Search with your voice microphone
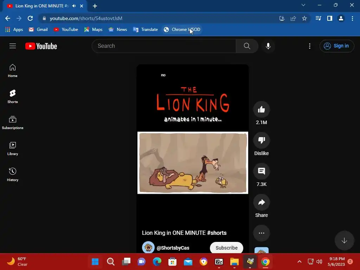Viewport: 360px width, 270px height. point(268,46)
